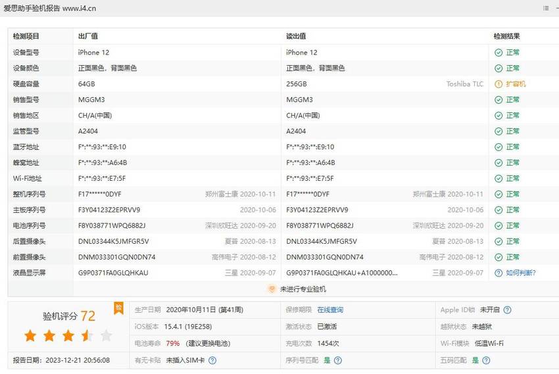559x374 pixels.
Task: Click the green check icon in 电池序列号 row
Action: click(x=498, y=226)
